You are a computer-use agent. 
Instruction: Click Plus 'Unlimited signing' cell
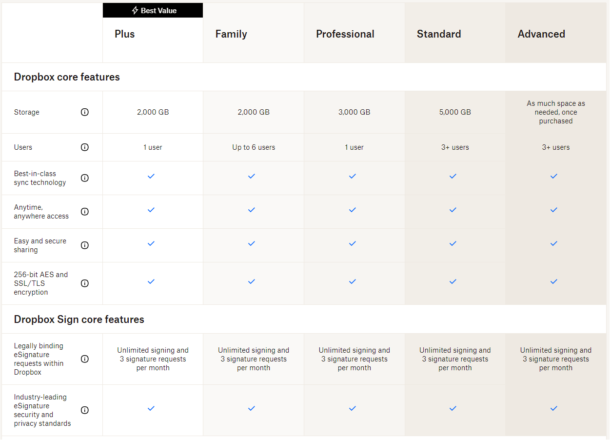coord(153,359)
